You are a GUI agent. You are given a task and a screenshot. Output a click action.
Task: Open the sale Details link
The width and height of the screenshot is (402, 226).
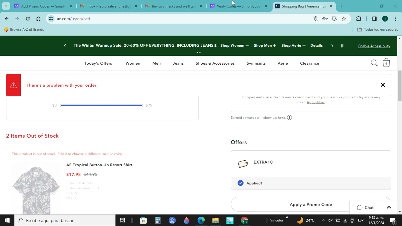[317, 46]
